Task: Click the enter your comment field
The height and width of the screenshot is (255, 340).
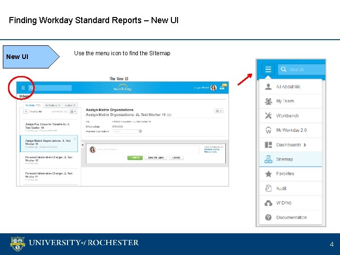Action: 148,149
